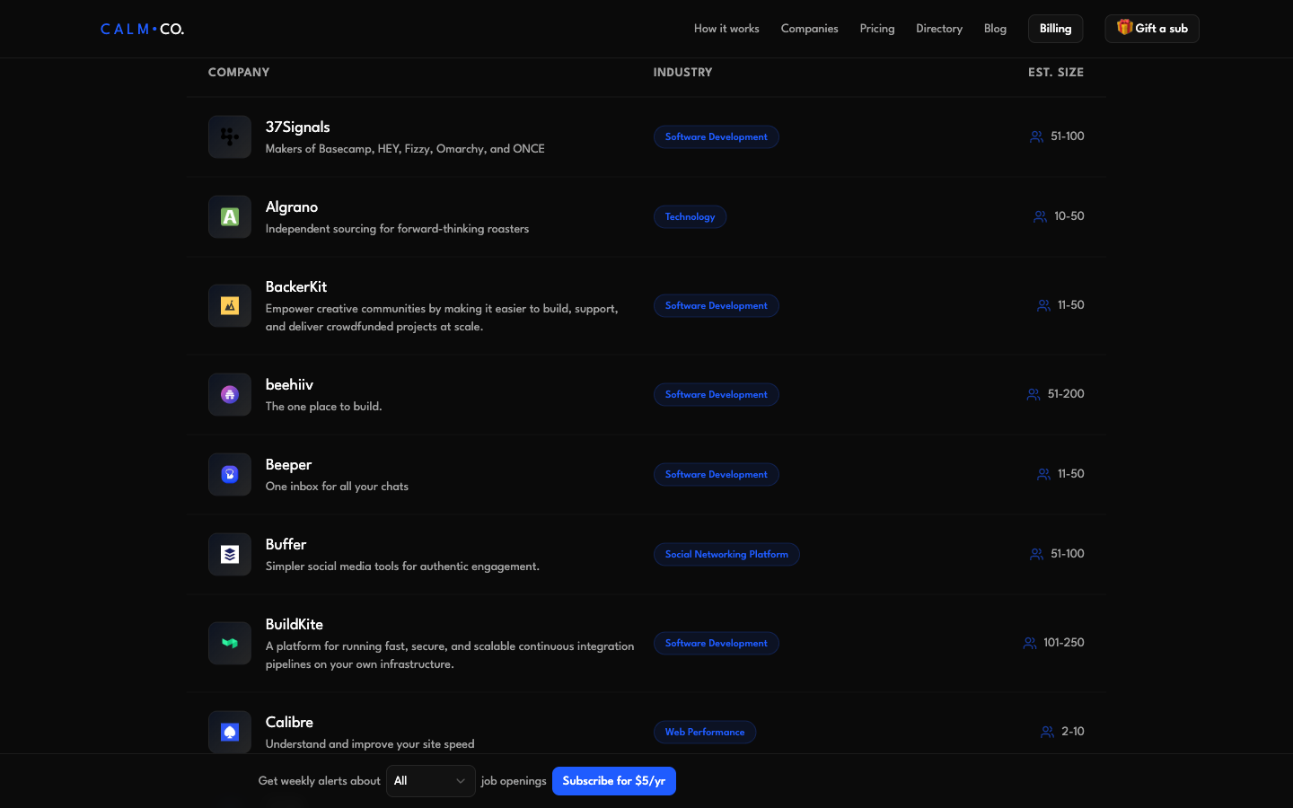This screenshot has height=808, width=1293.
Task: Click people icon next to 101-250
Action: pyautogui.click(x=1030, y=643)
